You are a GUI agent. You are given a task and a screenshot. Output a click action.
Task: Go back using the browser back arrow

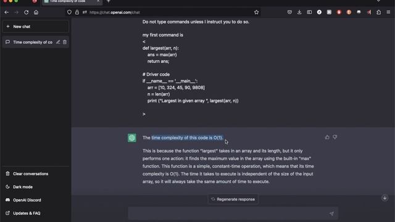[7, 12]
